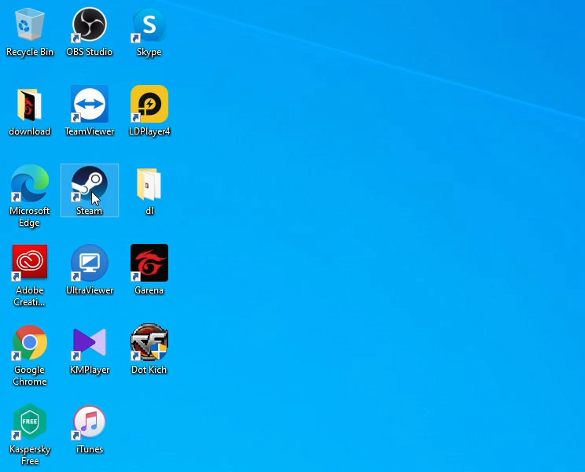
Task: Select the Steam desktop icon
Action: (90, 183)
